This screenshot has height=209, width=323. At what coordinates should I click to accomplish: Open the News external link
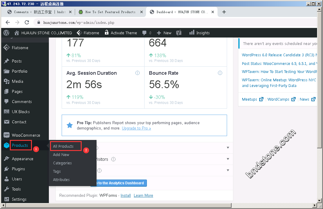pos(308,99)
